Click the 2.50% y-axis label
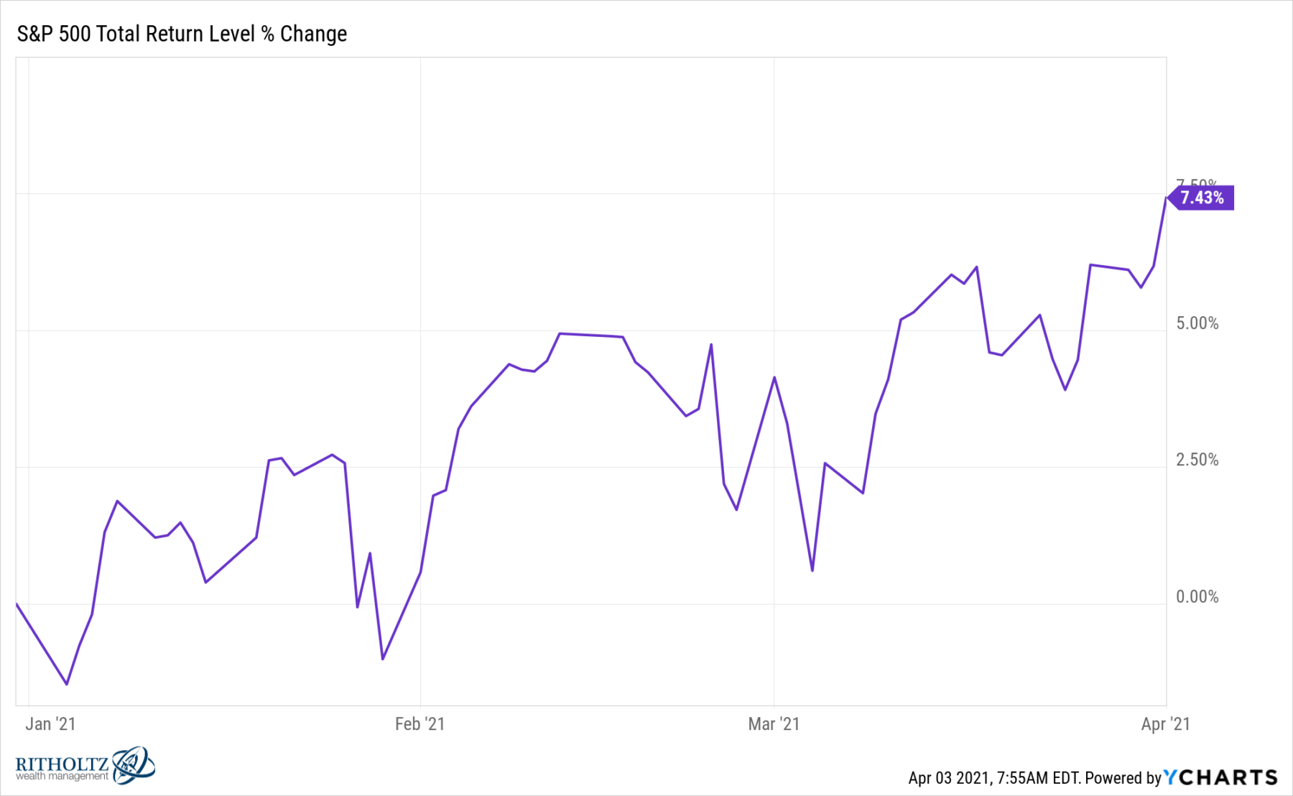This screenshot has height=796, width=1293. pos(1197,460)
